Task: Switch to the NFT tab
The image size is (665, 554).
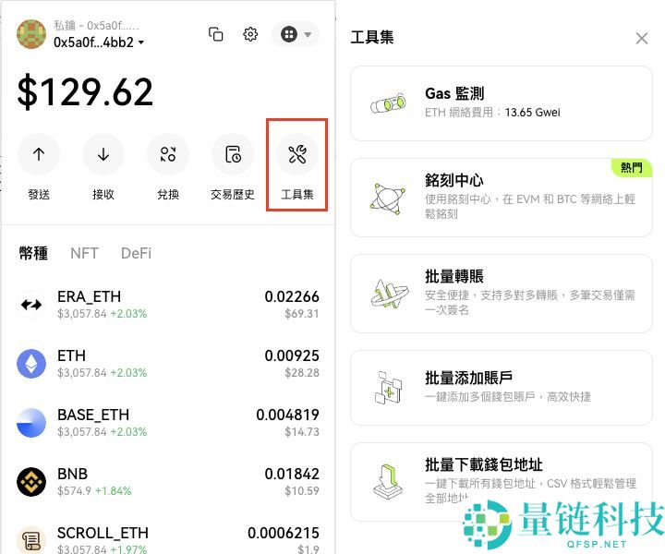Action: [84, 253]
